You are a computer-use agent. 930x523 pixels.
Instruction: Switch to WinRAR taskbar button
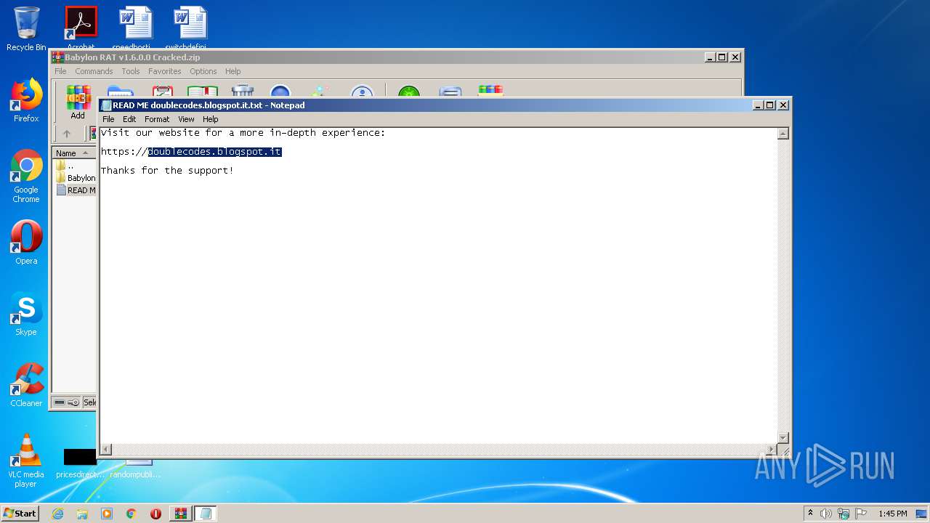[181, 514]
